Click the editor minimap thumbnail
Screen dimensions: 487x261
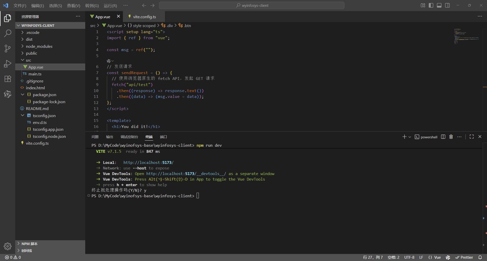(467, 36)
